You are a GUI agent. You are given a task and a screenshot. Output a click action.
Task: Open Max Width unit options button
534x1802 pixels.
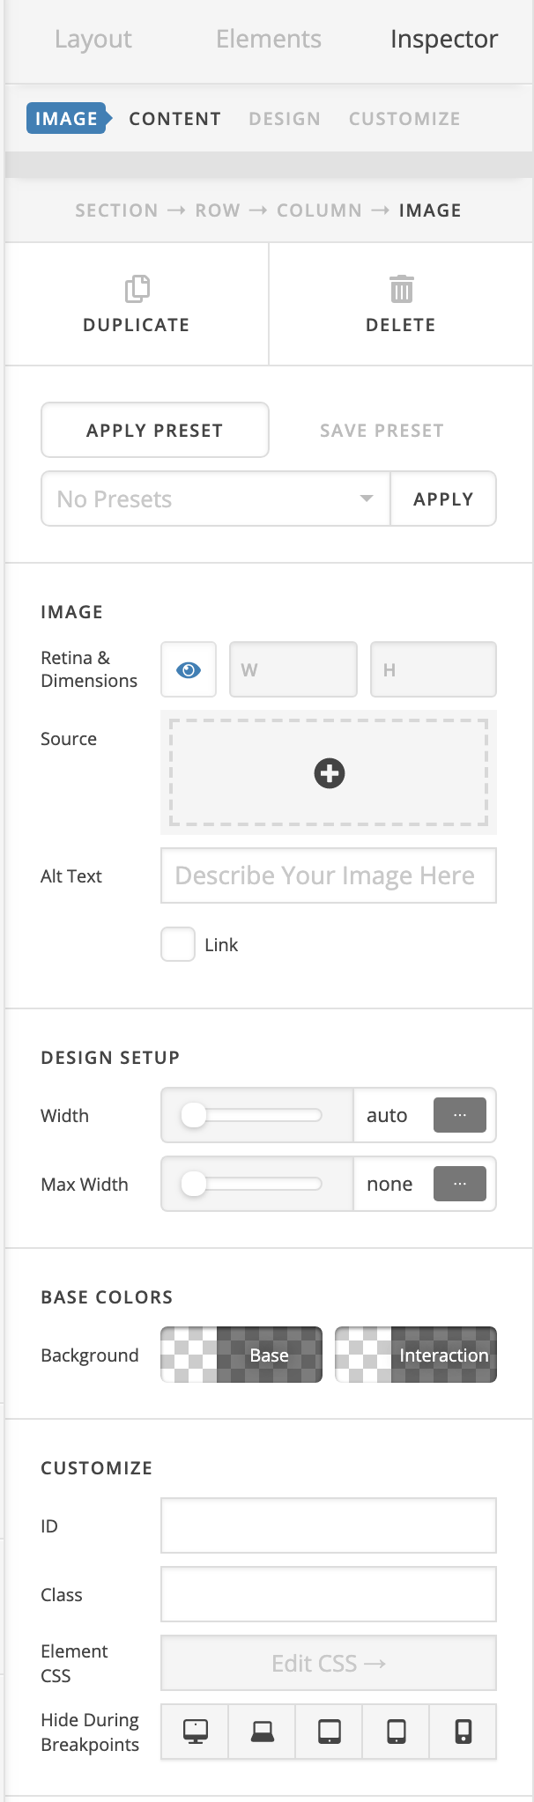pyautogui.click(x=459, y=1184)
